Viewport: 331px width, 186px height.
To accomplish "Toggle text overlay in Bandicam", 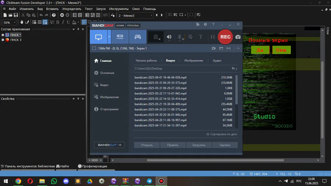I will [201, 37].
